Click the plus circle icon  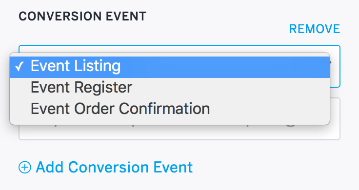click(x=25, y=167)
